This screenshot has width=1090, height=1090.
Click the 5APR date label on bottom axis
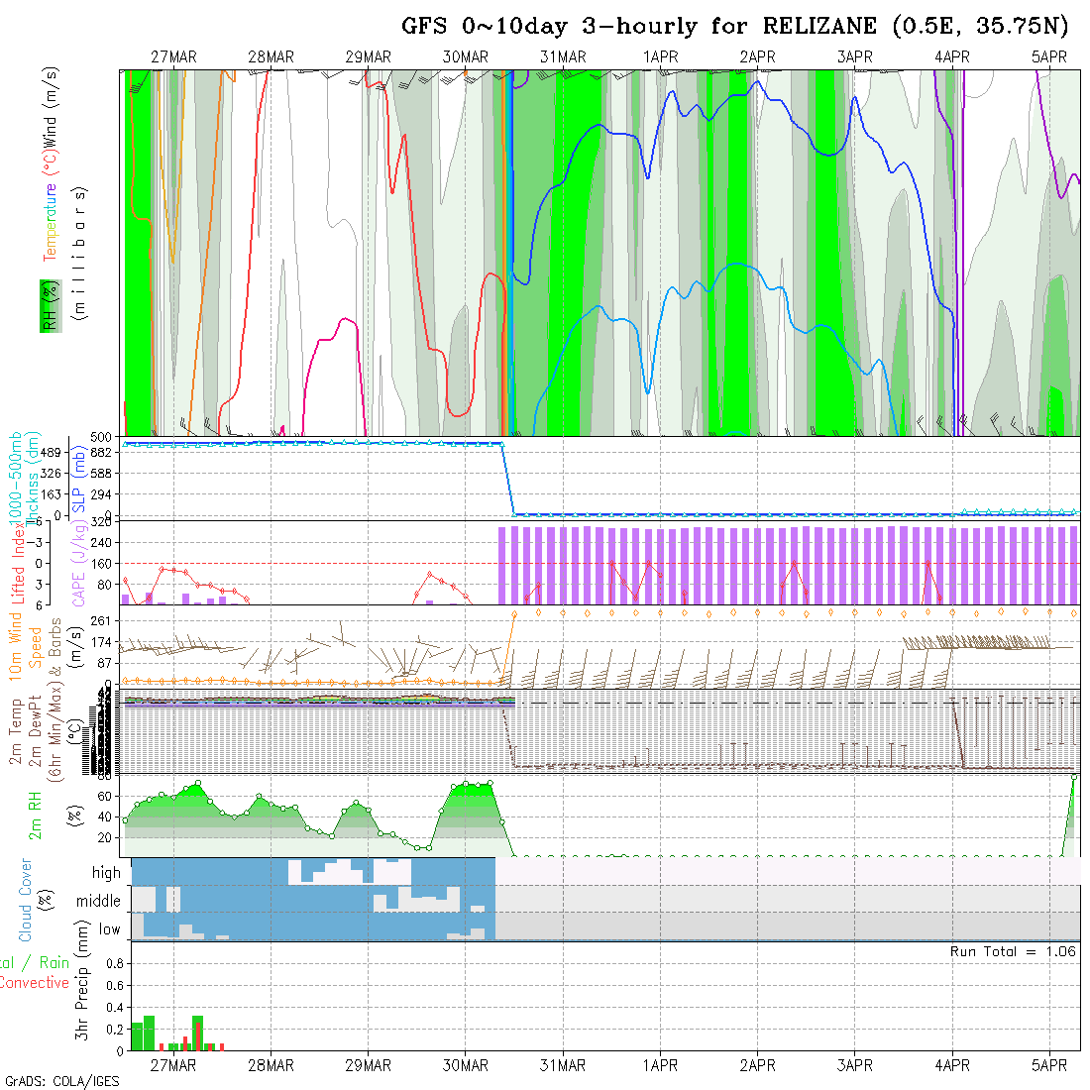click(x=1048, y=1065)
